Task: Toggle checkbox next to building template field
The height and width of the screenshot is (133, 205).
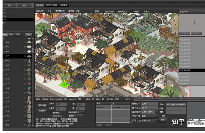Action: (x=157, y=112)
